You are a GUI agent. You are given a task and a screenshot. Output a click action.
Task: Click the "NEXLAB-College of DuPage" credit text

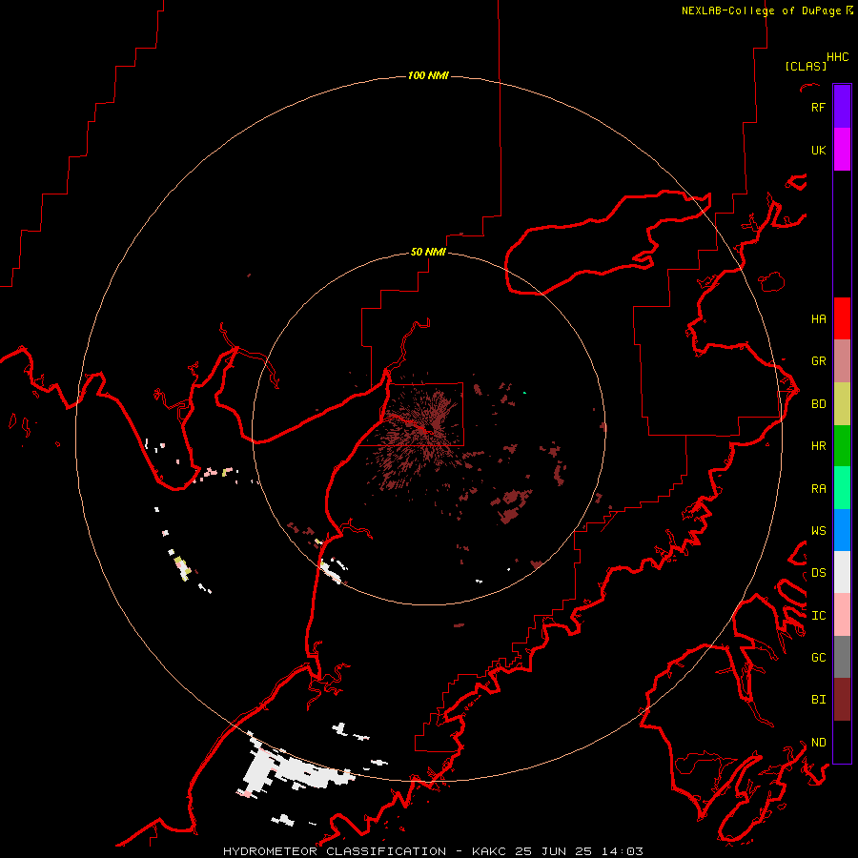pos(761,10)
